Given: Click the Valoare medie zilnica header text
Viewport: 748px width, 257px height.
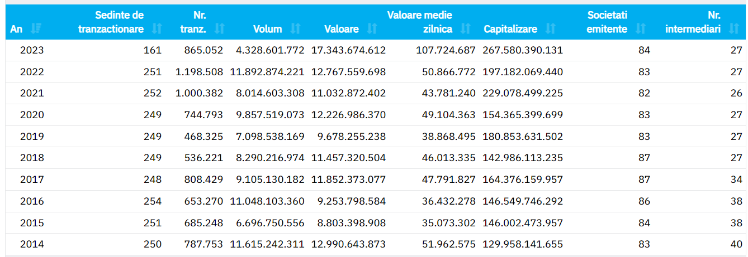Looking at the screenshot, I should coord(419,22).
